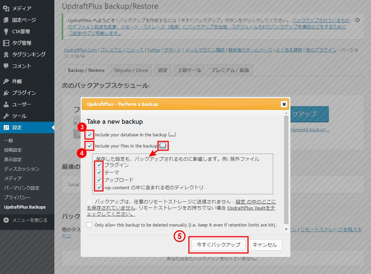
Task: Click the コメント speech bubble icon
Action: (x=6, y=66)
